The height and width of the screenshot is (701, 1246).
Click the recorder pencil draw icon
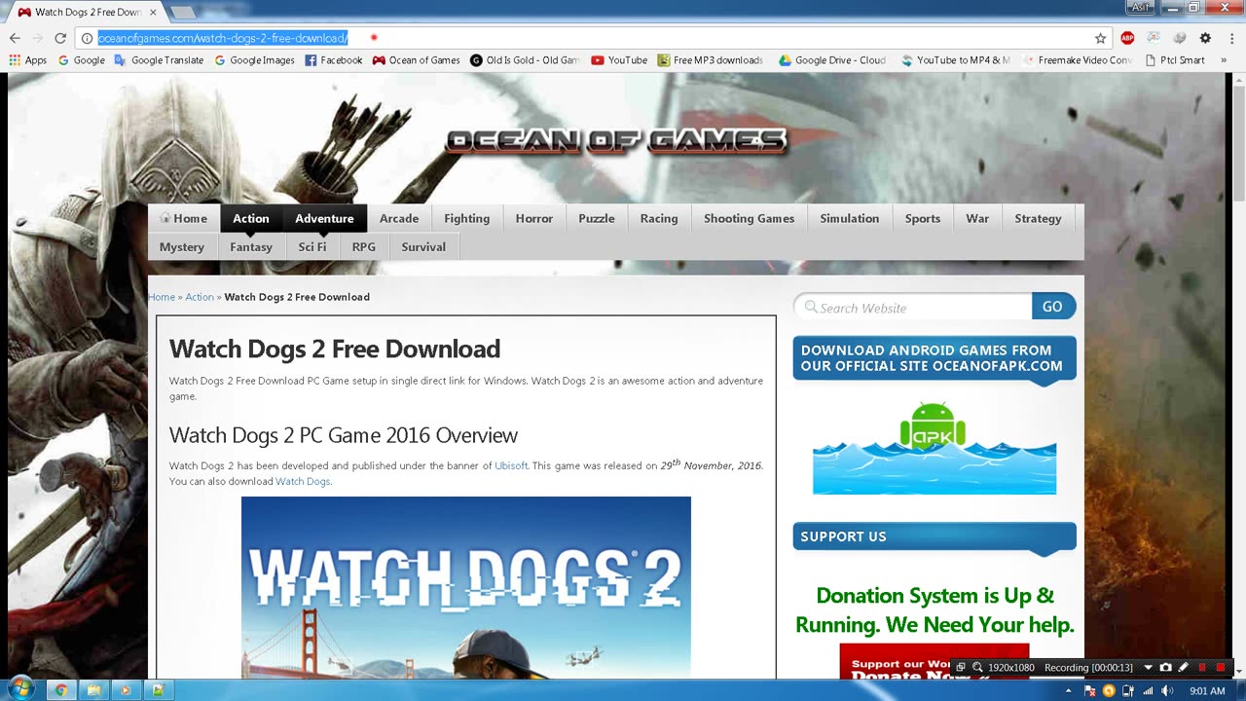tap(1184, 668)
